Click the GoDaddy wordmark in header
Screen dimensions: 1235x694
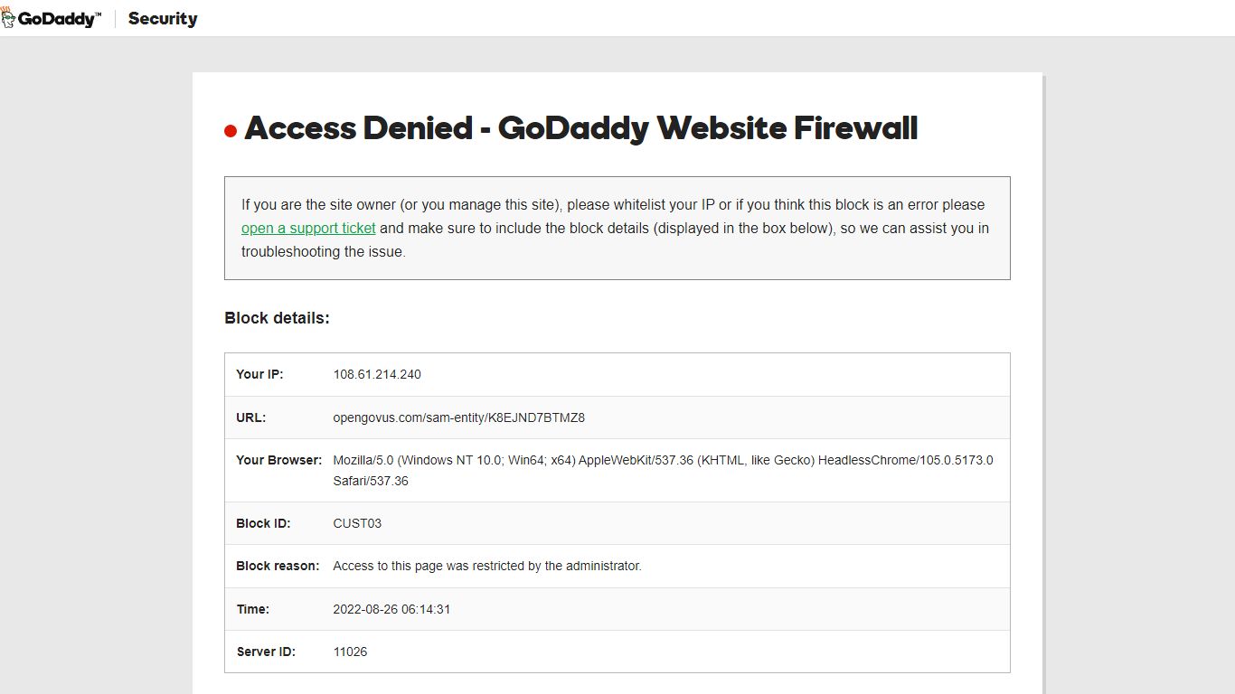(x=60, y=19)
